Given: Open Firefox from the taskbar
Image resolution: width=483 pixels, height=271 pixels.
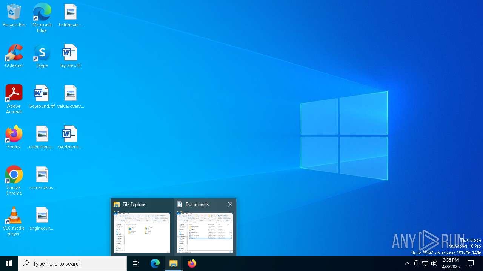Looking at the screenshot, I should click(192, 263).
